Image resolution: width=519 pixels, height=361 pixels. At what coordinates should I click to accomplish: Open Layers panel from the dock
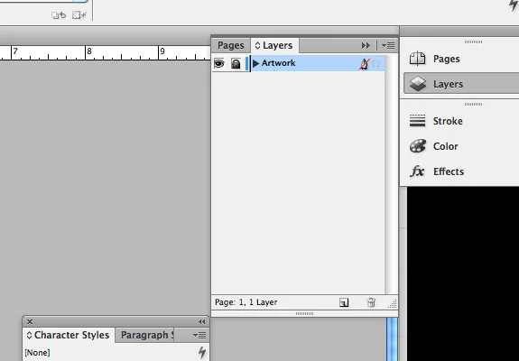pos(461,84)
